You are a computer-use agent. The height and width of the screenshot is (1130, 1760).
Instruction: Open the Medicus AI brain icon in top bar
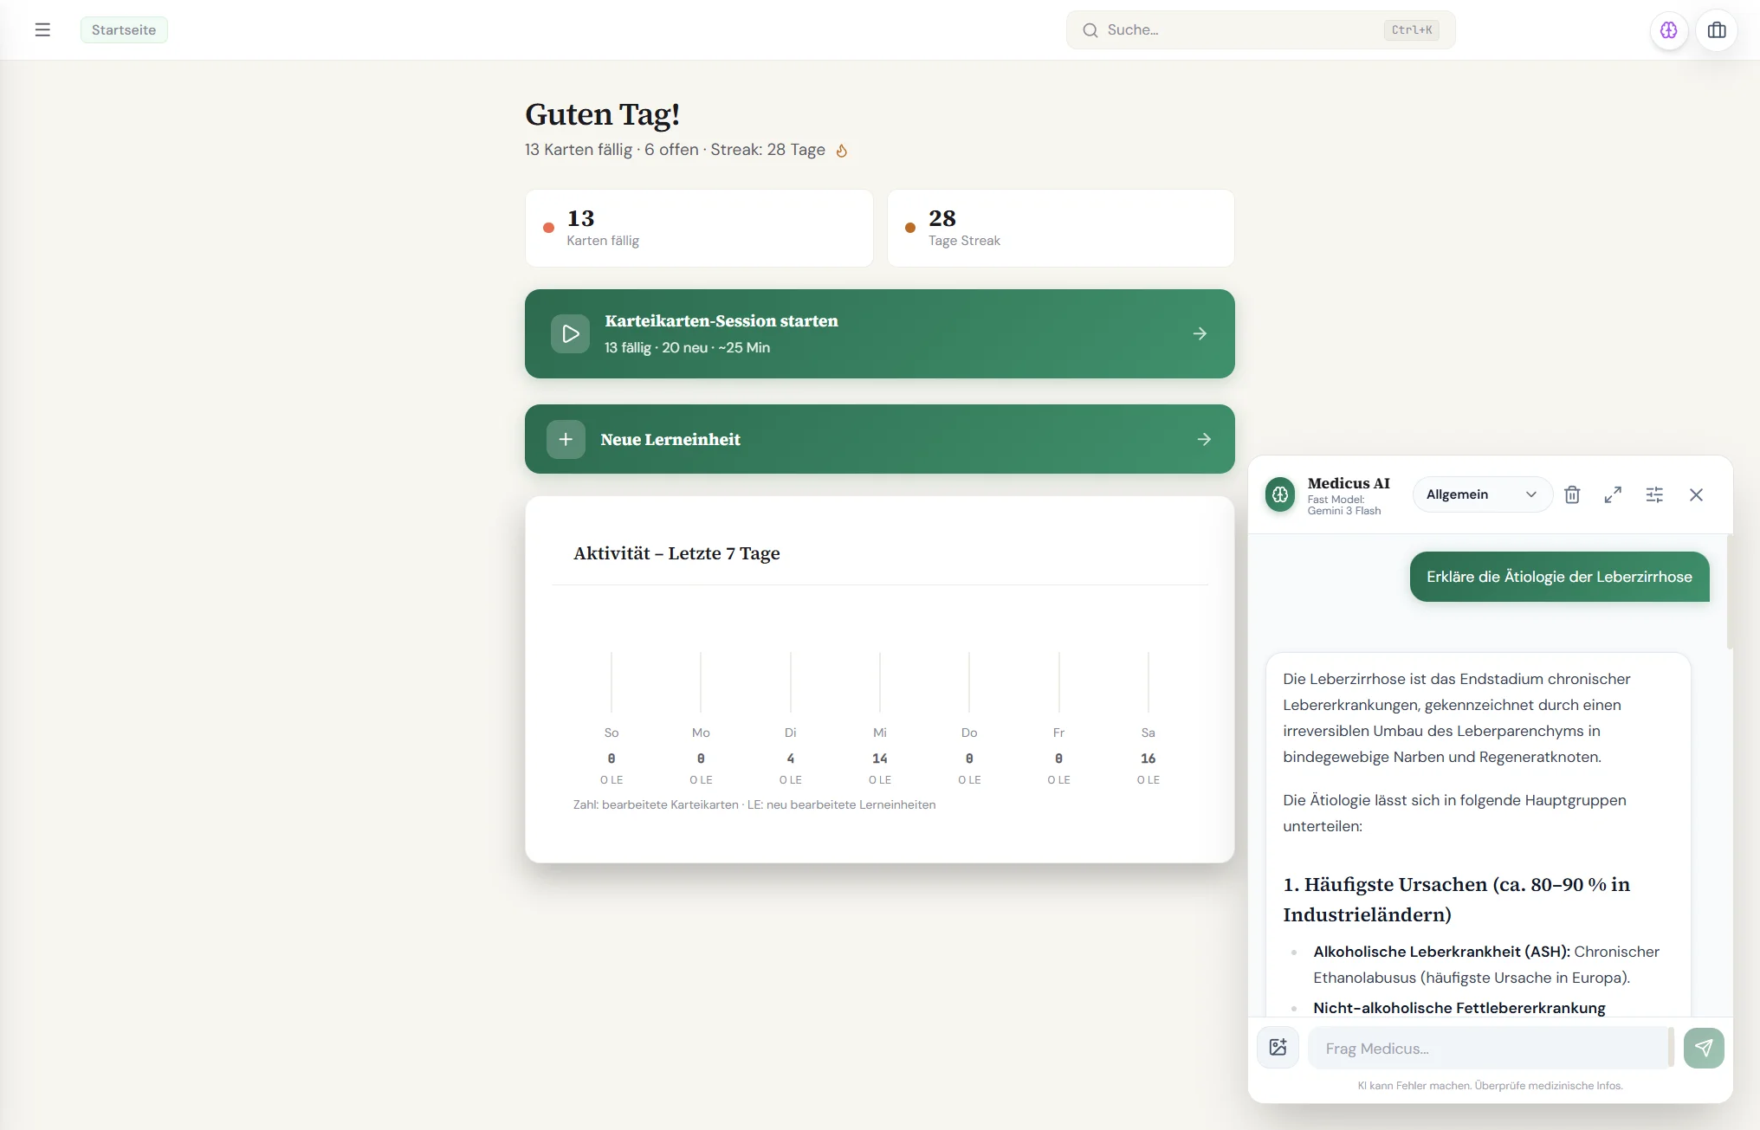(1668, 29)
